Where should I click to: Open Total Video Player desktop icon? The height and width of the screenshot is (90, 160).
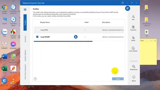click(x=13, y=21)
